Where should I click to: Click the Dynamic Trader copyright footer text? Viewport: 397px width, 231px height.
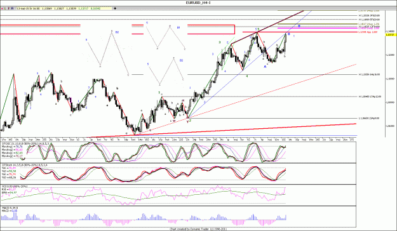(198, 229)
